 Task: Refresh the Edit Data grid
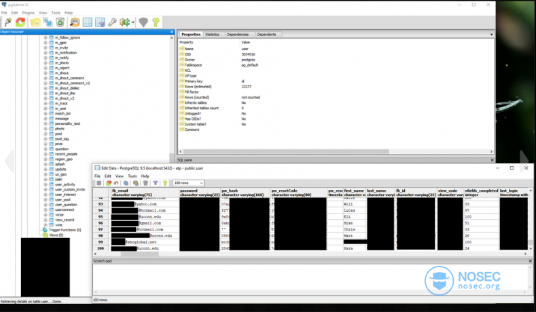[x=109, y=183]
